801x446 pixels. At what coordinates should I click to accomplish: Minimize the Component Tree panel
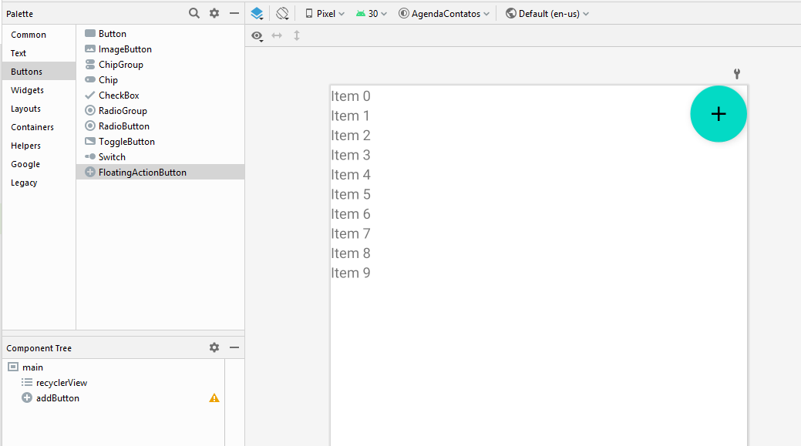pos(234,347)
